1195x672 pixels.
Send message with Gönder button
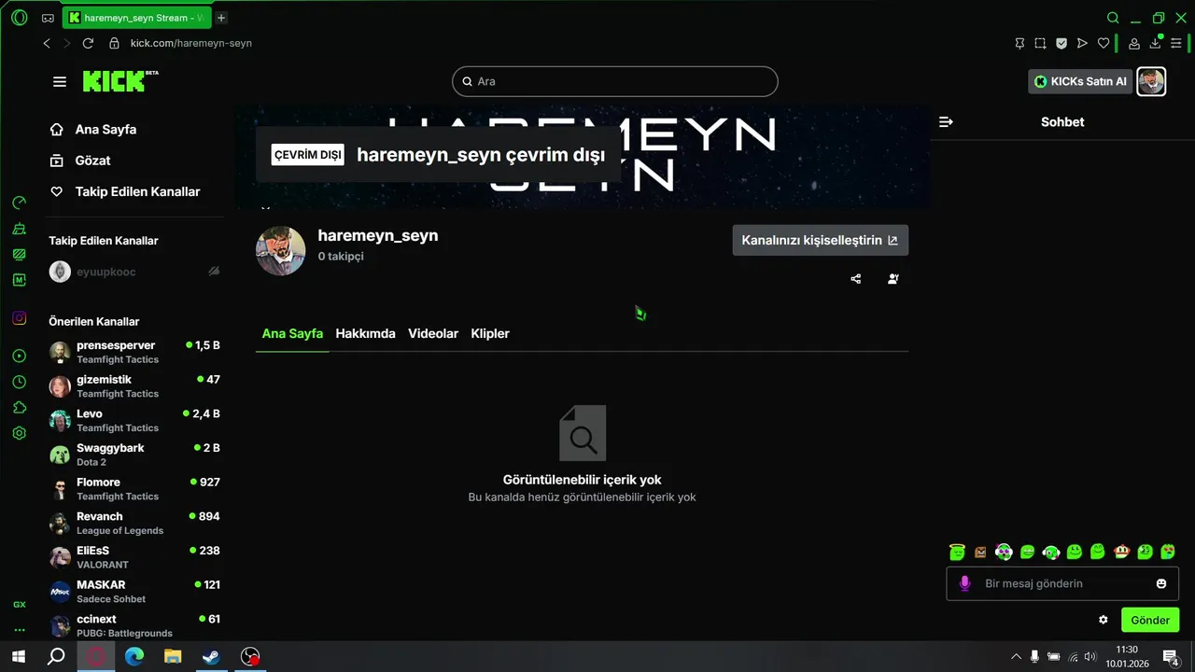(1150, 620)
